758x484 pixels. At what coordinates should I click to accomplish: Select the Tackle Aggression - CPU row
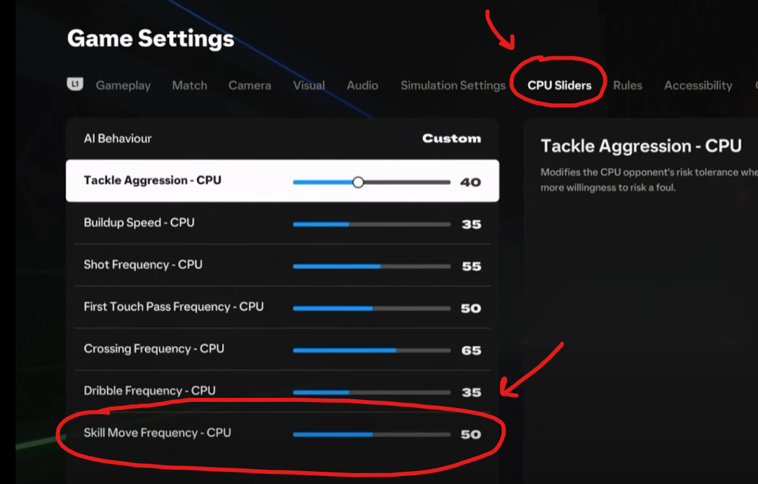(282, 181)
